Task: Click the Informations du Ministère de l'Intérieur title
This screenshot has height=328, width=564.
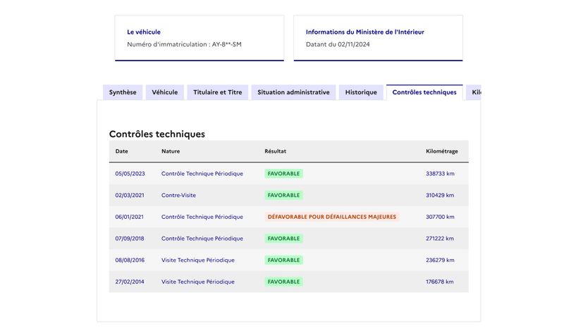Action: (x=364, y=32)
